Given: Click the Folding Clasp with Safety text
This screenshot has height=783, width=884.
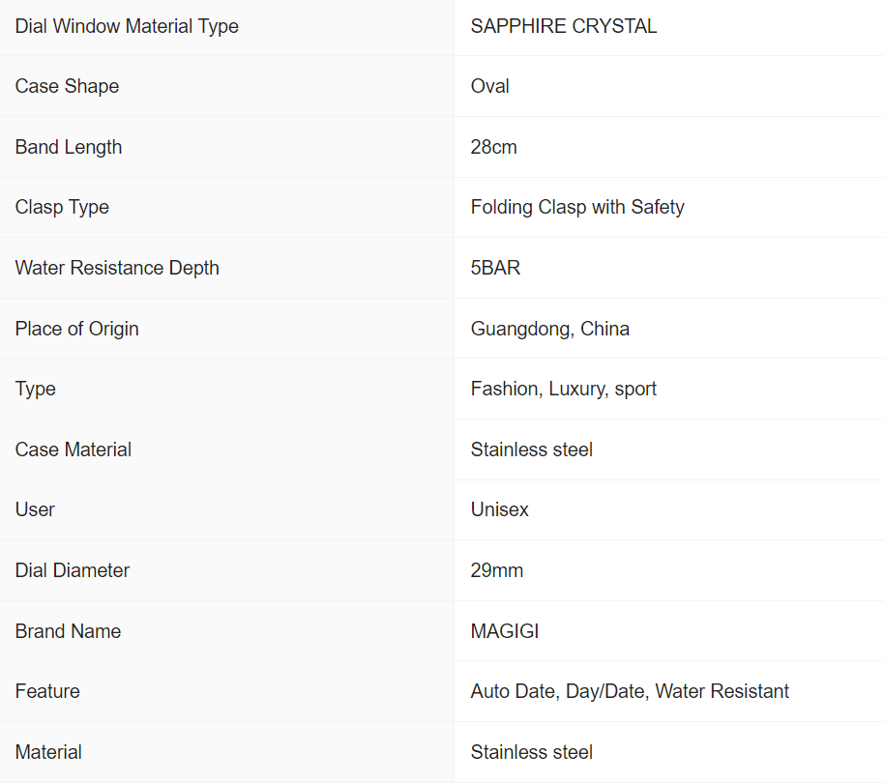Looking at the screenshot, I should [577, 207].
